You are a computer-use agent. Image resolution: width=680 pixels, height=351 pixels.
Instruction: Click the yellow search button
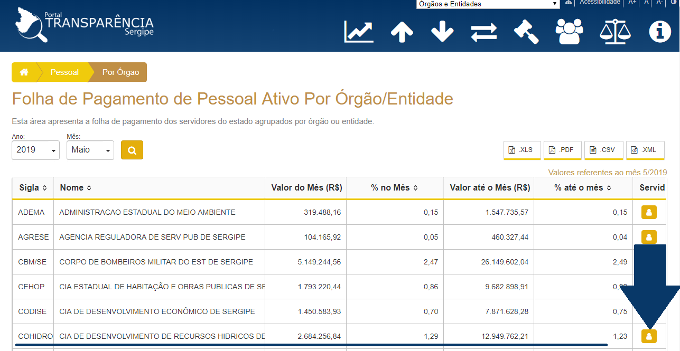pyautogui.click(x=132, y=150)
